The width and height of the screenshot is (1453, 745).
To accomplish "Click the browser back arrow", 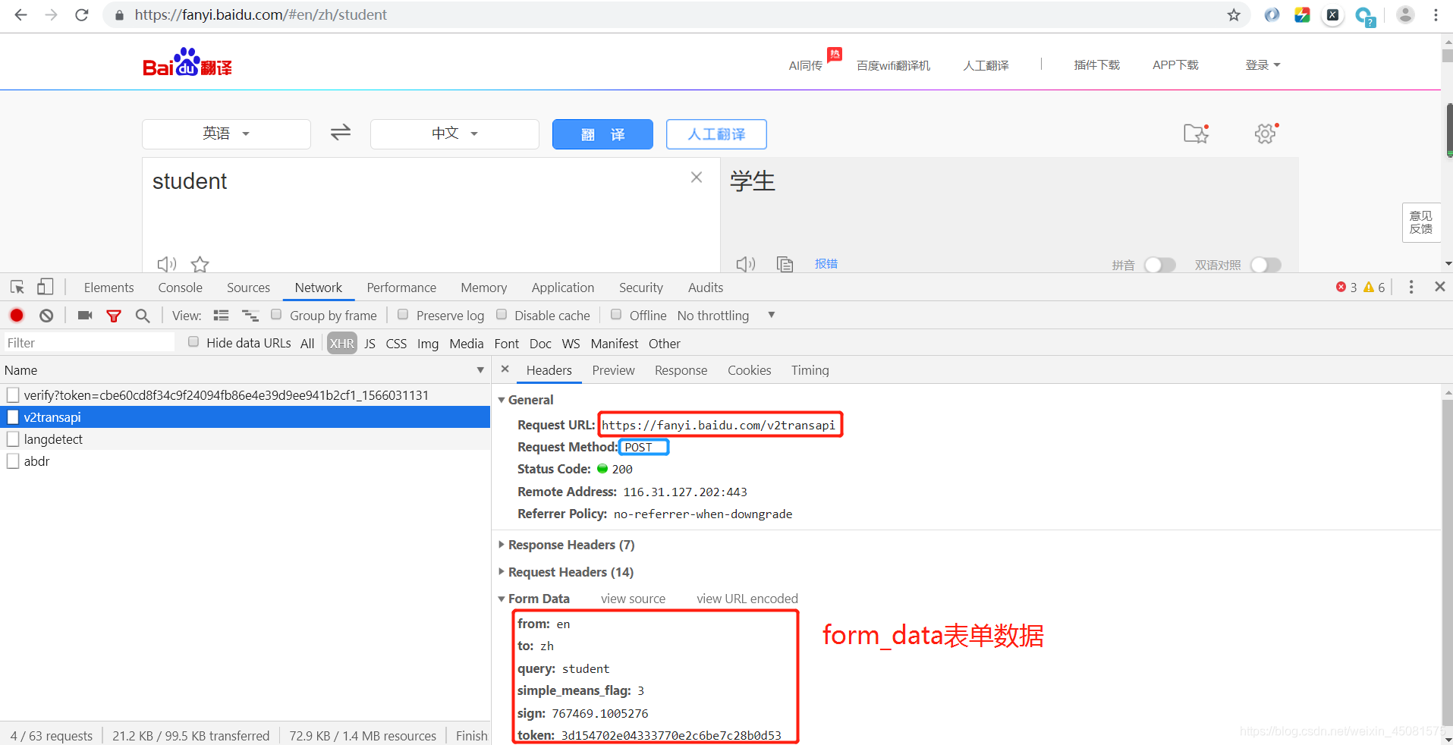I will point(20,14).
